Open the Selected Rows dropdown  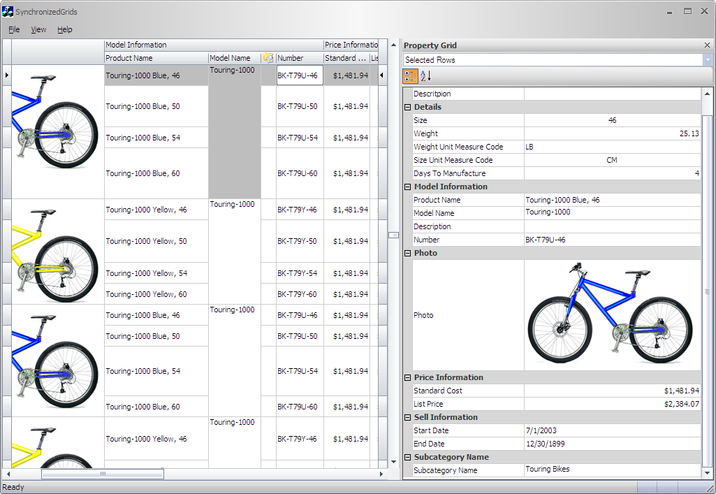(708, 60)
